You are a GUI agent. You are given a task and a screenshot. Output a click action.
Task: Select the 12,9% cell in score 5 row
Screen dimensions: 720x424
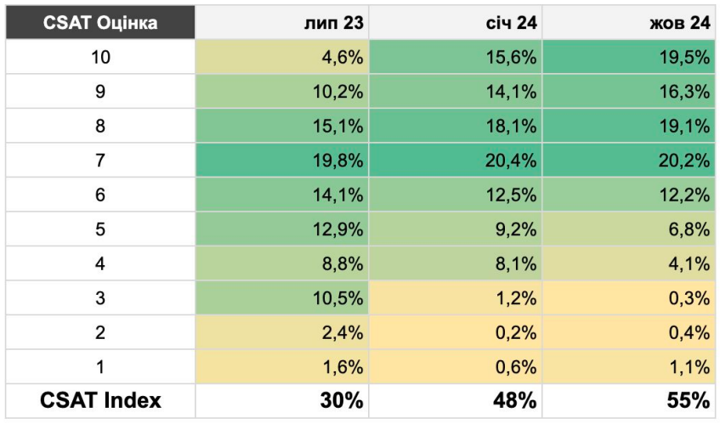281,229
